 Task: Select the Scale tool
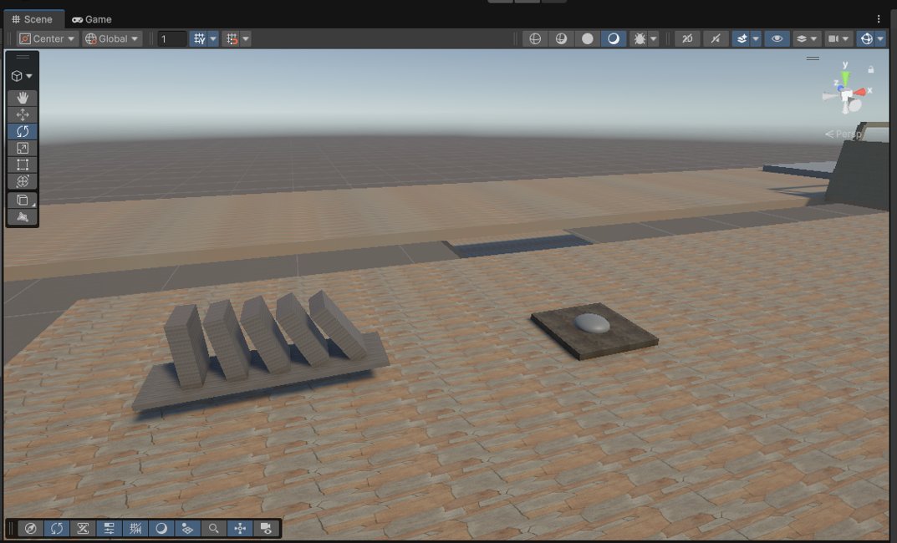(23, 148)
